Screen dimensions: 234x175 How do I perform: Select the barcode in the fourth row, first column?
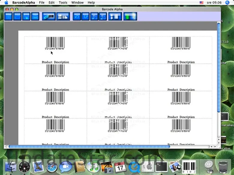tap(55, 126)
